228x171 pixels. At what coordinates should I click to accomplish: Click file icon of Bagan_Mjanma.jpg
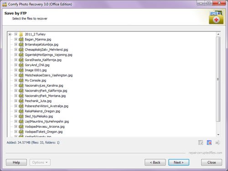point(21,39)
